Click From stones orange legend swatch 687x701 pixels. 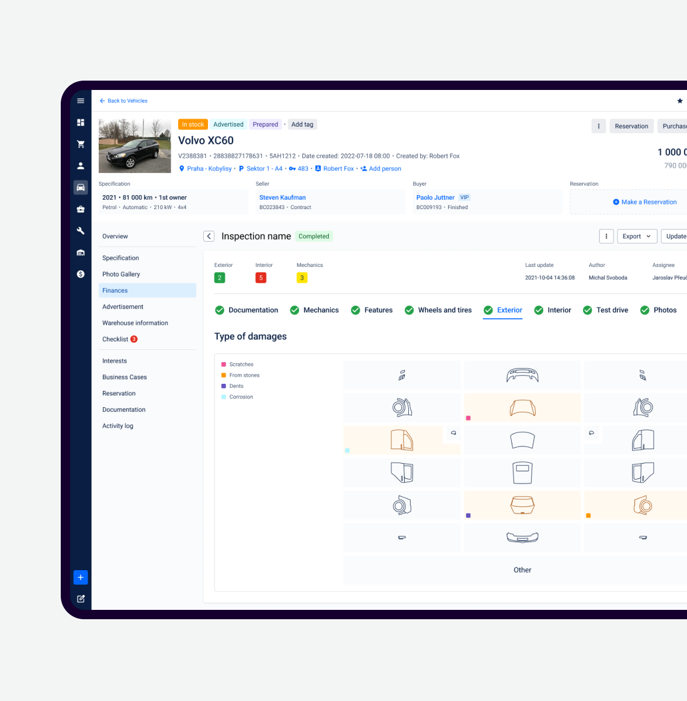[224, 375]
